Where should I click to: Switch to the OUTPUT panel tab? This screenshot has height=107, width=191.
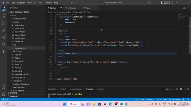coord(63,89)
